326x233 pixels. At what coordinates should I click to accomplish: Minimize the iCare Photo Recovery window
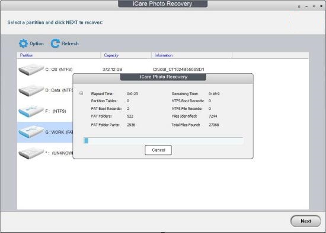pos(306,7)
